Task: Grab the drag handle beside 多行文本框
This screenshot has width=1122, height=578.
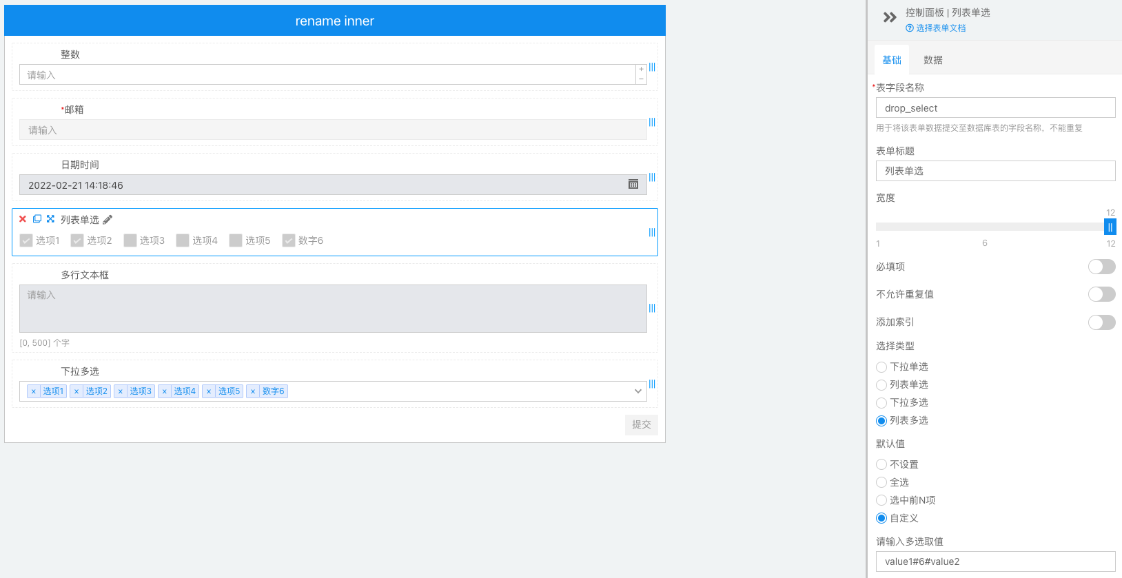Action: (x=652, y=309)
